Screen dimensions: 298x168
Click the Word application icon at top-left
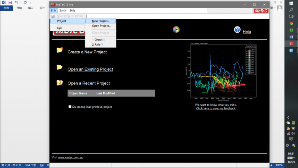pyautogui.click(x=4, y=2)
